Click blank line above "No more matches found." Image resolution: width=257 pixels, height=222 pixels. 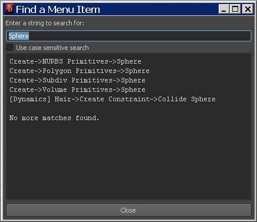128,108
